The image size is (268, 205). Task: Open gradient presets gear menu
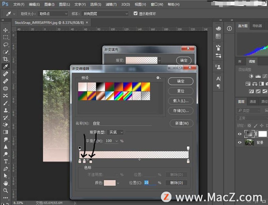(158, 78)
